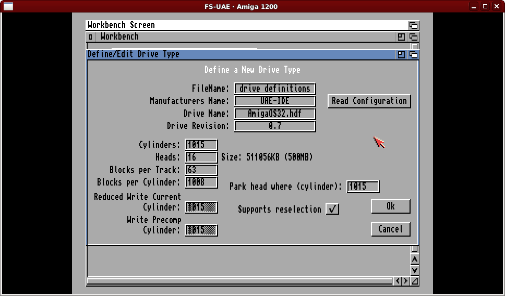The image size is (505, 296).
Task: Click the Workbench window depth gadget
Action: (x=413, y=37)
